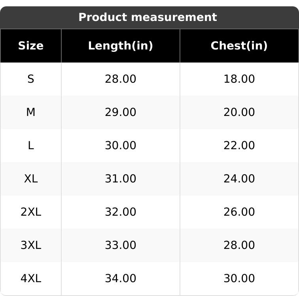
Task: Click the Product measurement title bar
Action: [148, 17]
